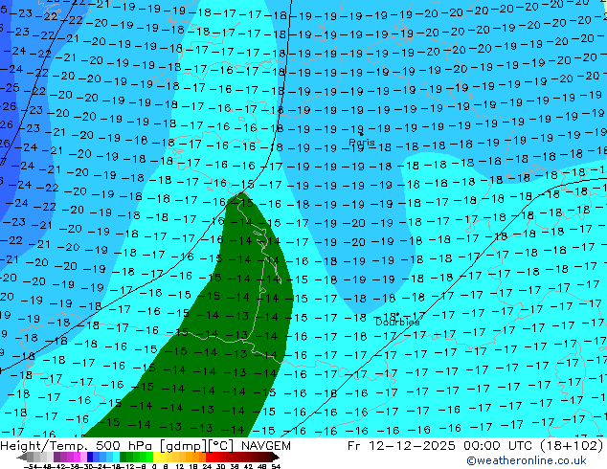Click the Fr 12-12-2025 date text
Viewport: 607px width, 469px height.
coord(401,446)
